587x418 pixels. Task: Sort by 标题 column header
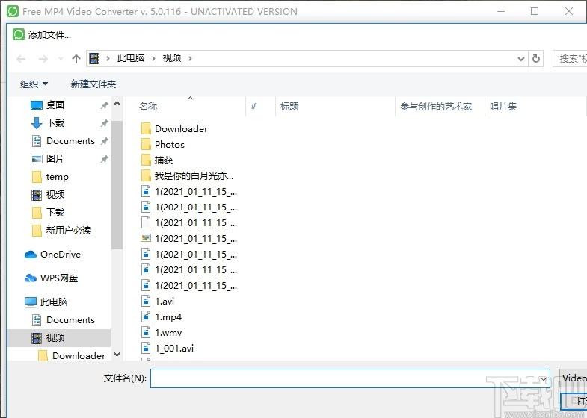289,107
